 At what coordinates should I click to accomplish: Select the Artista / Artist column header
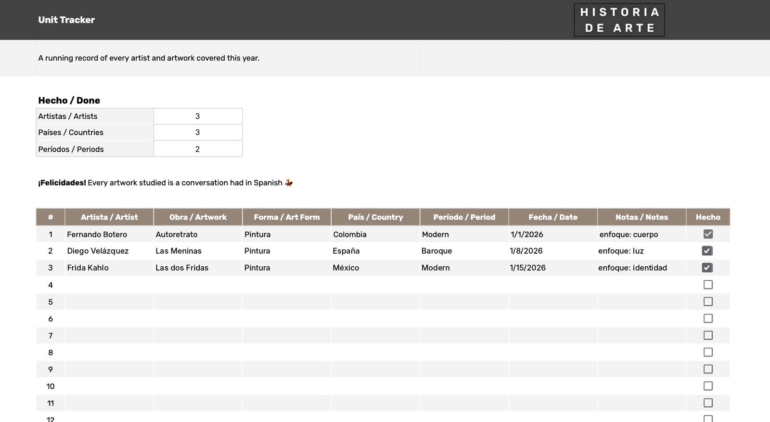(x=109, y=217)
